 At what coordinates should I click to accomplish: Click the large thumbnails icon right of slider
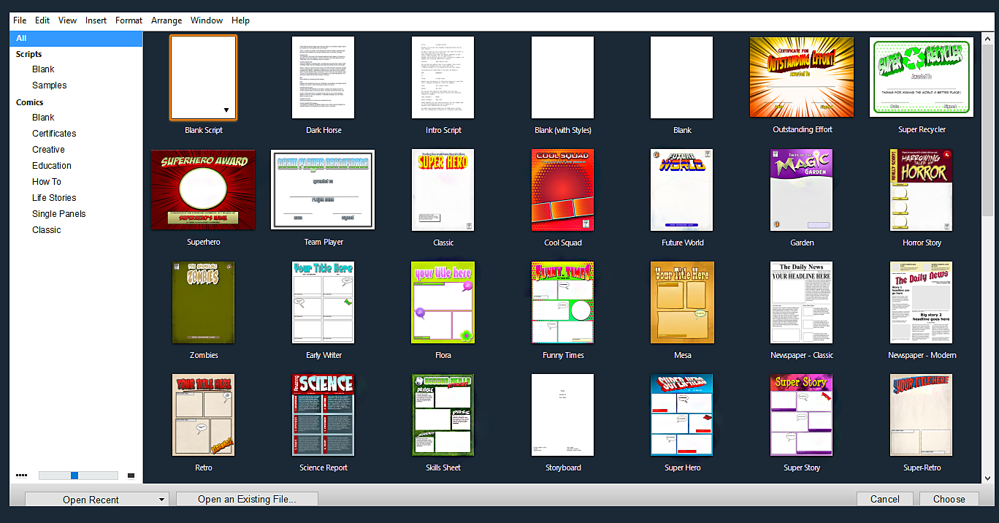[x=131, y=476]
